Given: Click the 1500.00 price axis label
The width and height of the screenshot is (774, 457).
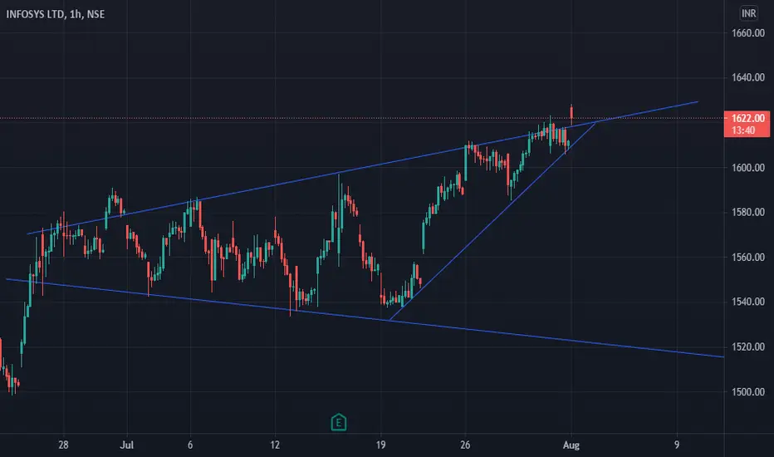Looking at the screenshot, I should pyautogui.click(x=747, y=392).
